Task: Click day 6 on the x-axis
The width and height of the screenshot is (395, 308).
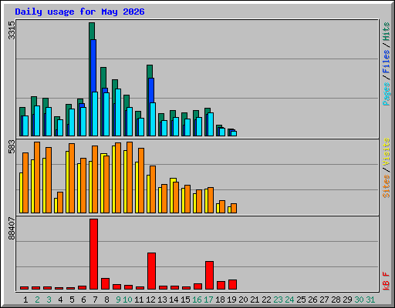Action: point(83,300)
